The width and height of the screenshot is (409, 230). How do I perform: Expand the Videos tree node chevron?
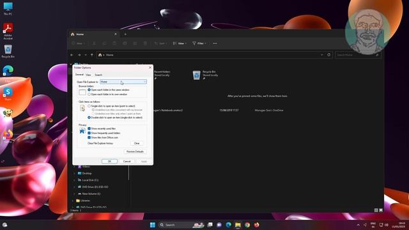pyautogui.click(x=74, y=167)
